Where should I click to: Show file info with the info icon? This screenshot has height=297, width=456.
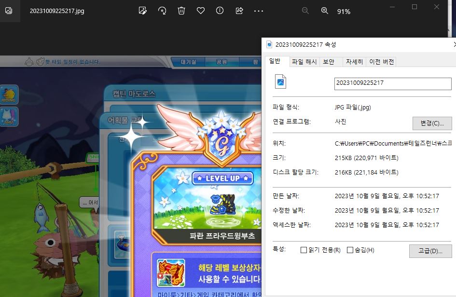(x=220, y=11)
